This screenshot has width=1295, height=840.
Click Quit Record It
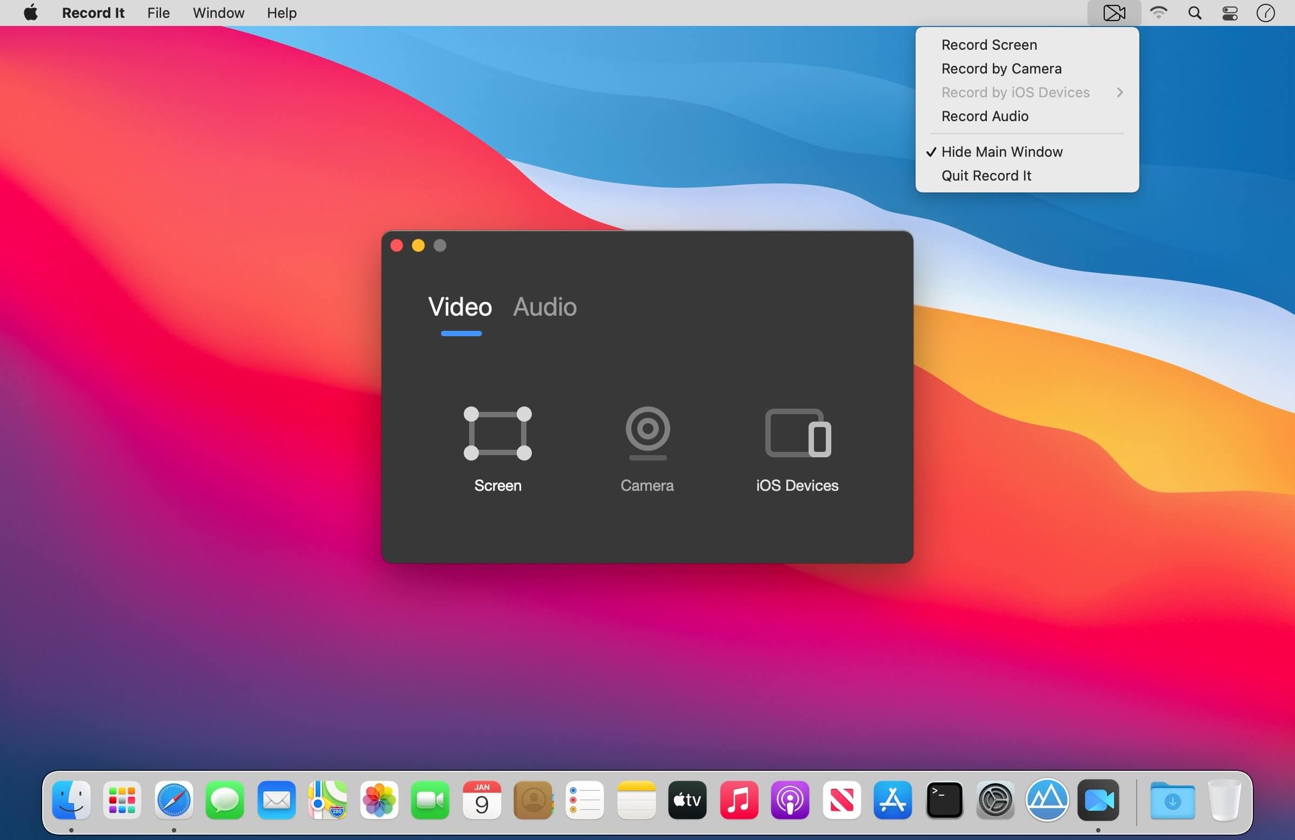click(x=986, y=176)
